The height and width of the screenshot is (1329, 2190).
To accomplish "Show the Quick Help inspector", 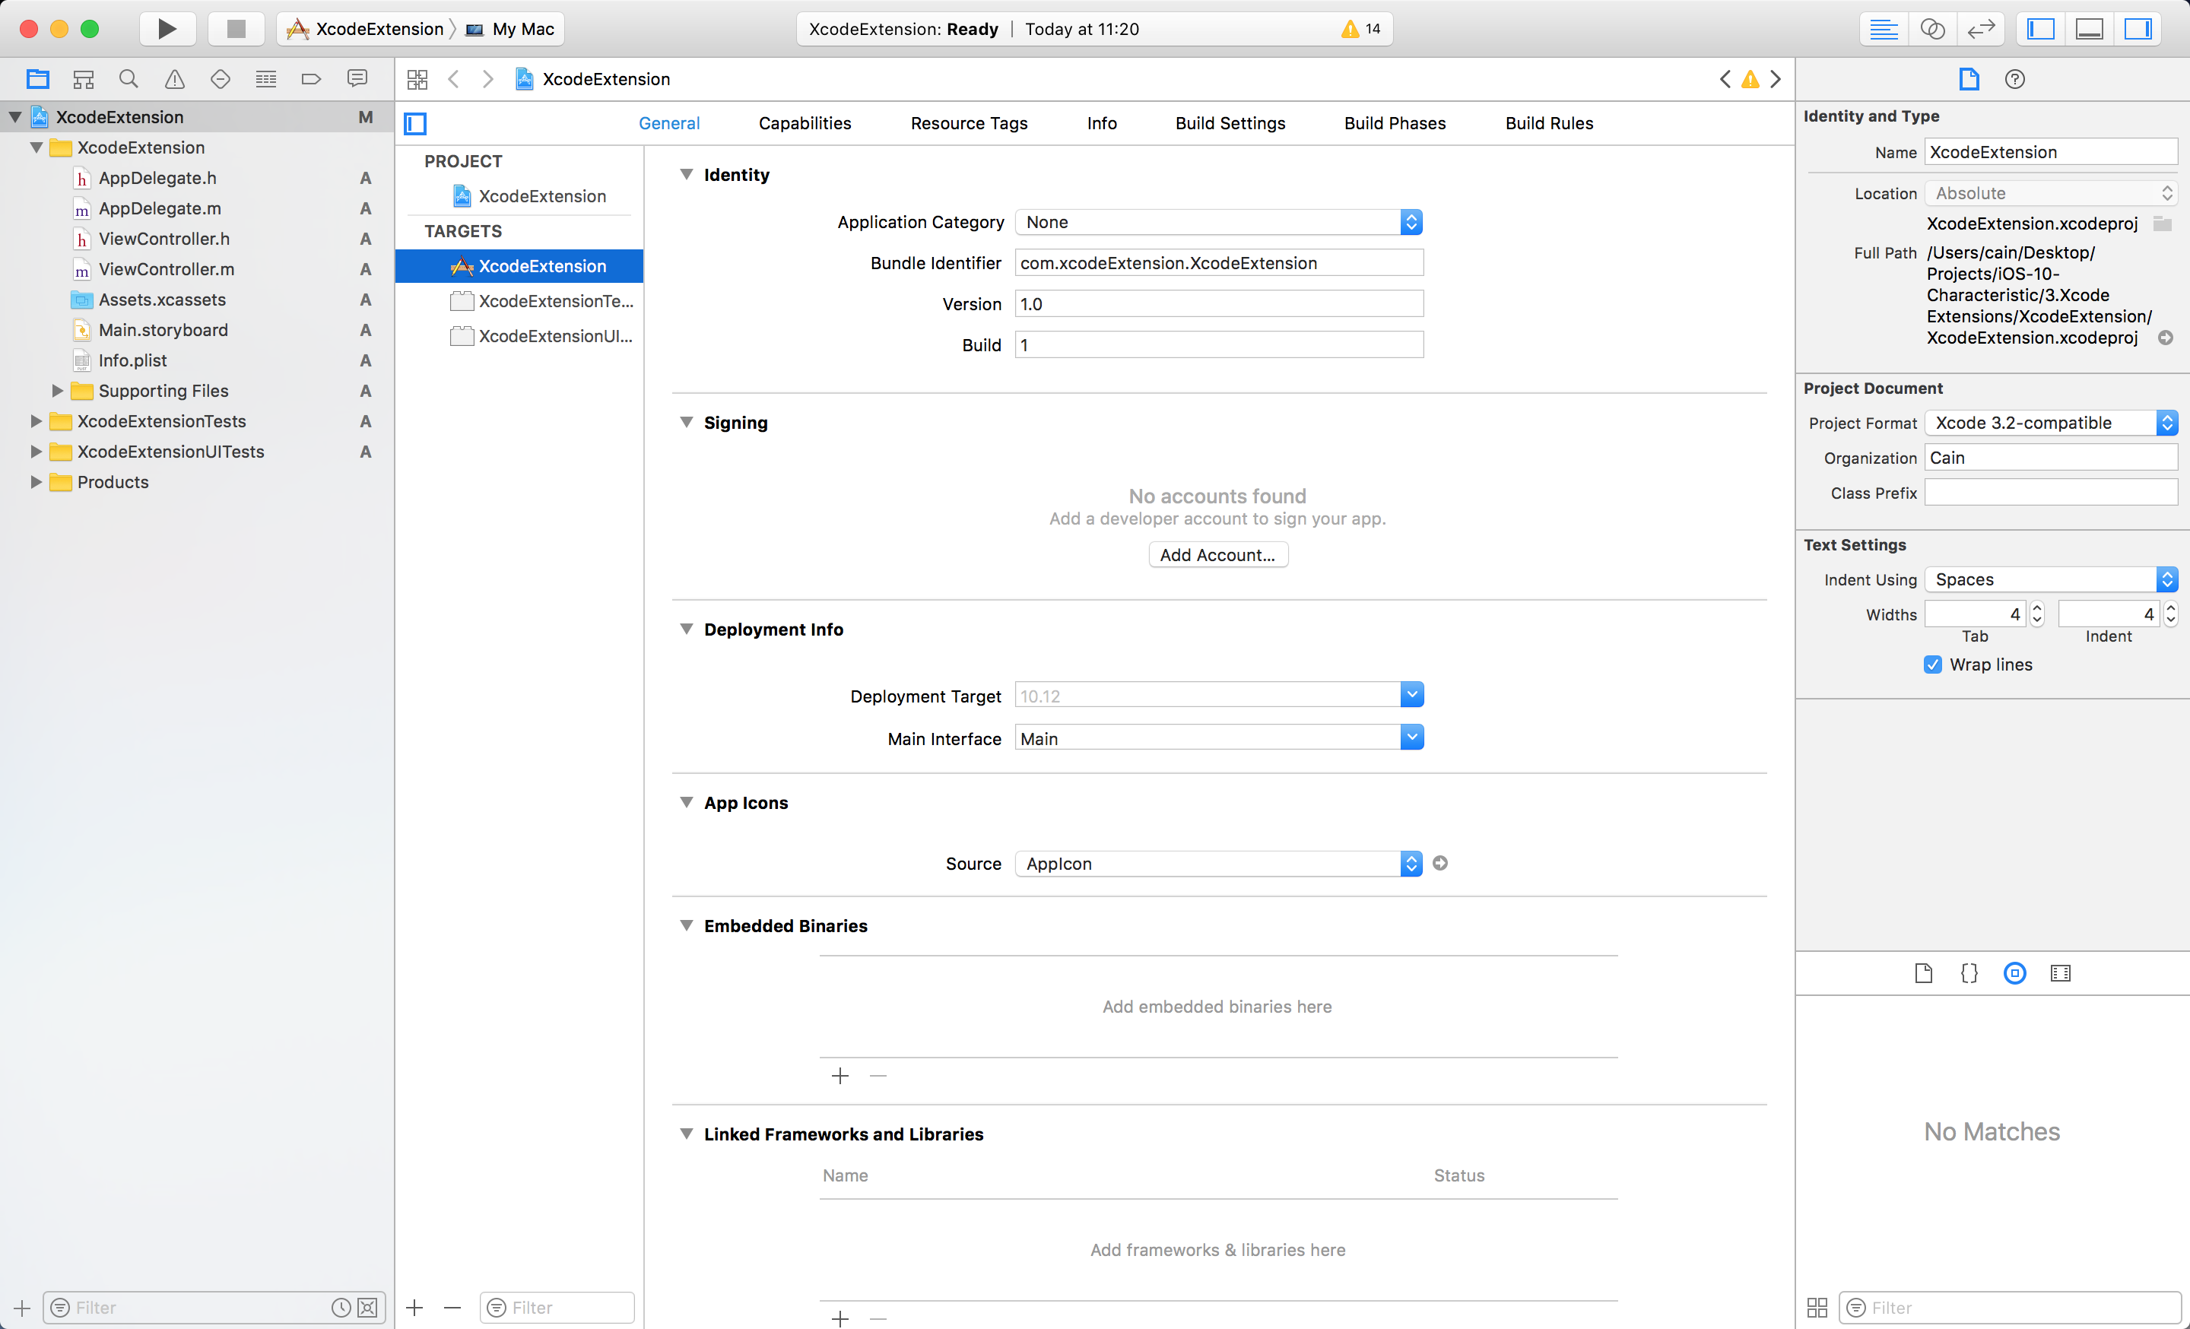I will tap(2014, 79).
